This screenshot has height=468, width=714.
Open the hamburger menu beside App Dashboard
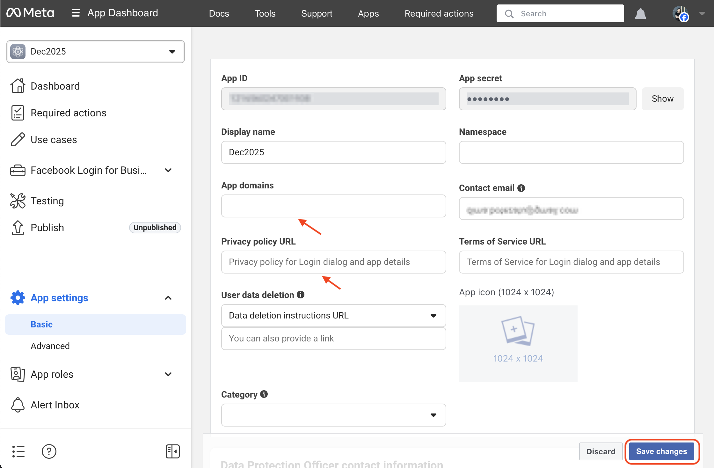click(76, 13)
